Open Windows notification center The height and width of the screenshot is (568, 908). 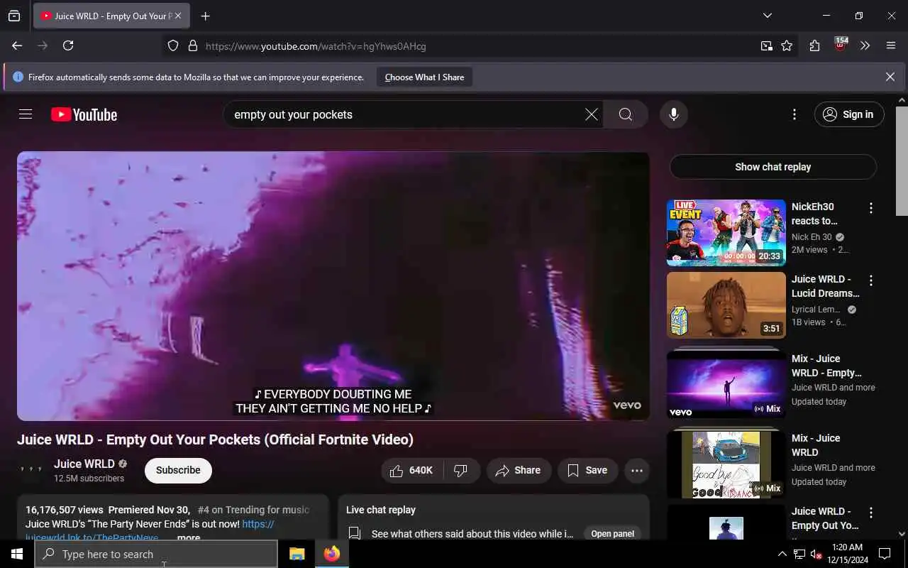coord(885,554)
